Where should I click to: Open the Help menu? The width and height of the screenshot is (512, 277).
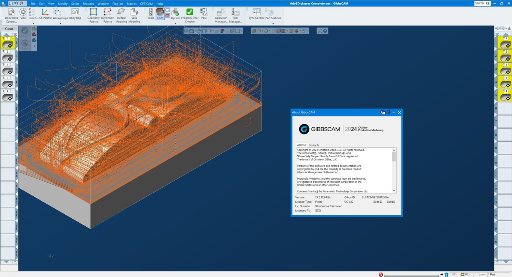tap(160, 4)
